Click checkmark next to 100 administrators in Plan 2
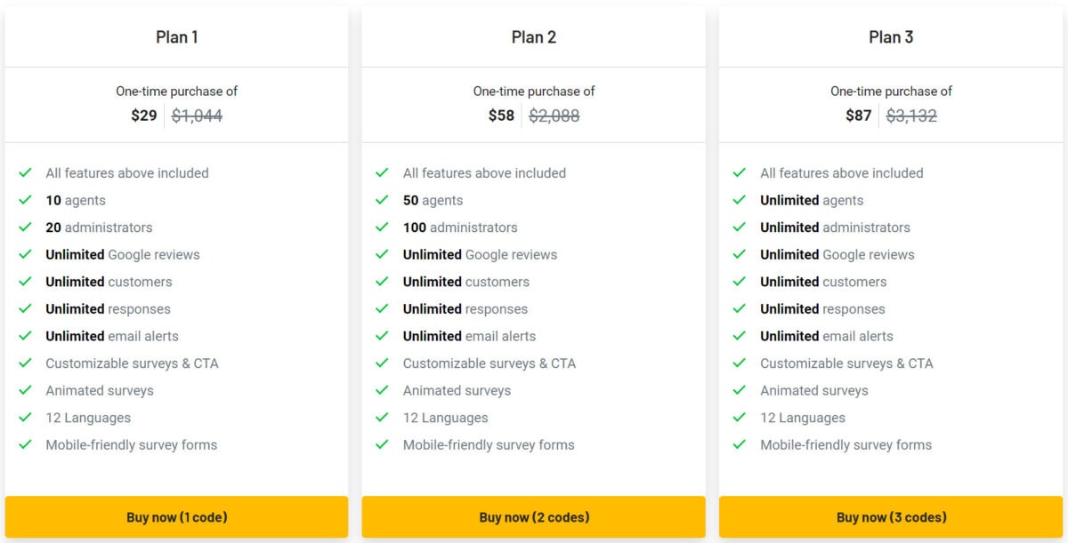This screenshot has width=1068, height=543. click(383, 228)
